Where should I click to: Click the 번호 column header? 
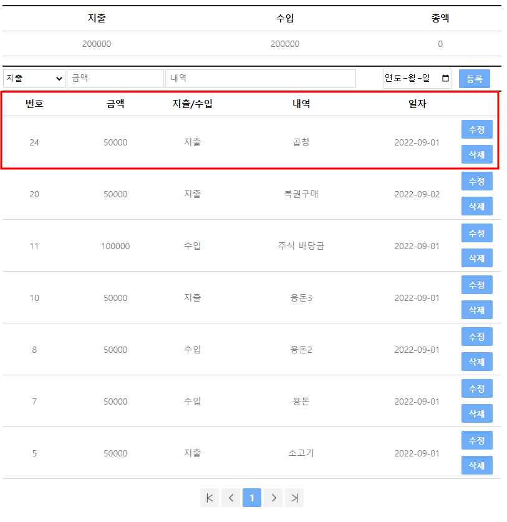click(x=34, y=104)
